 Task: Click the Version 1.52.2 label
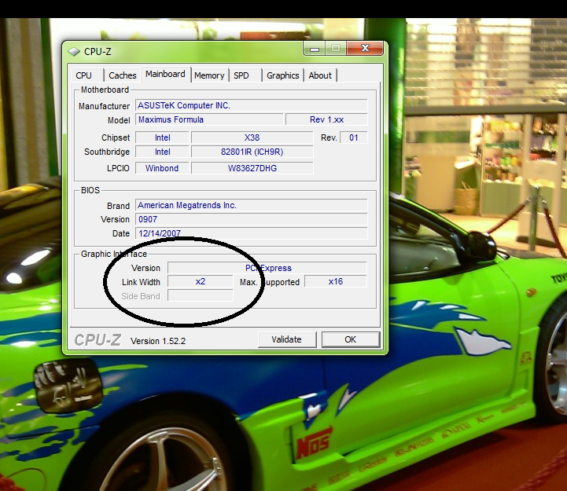(x=158, y=341)
